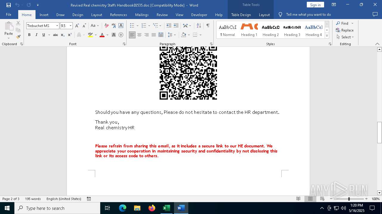Switch to the Insert tab
Screen dimensions: 382x214
coord(44,15)
